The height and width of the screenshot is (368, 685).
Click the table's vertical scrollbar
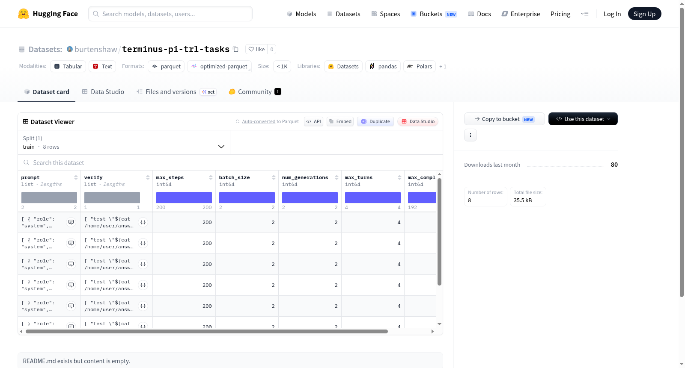[439, 232]
